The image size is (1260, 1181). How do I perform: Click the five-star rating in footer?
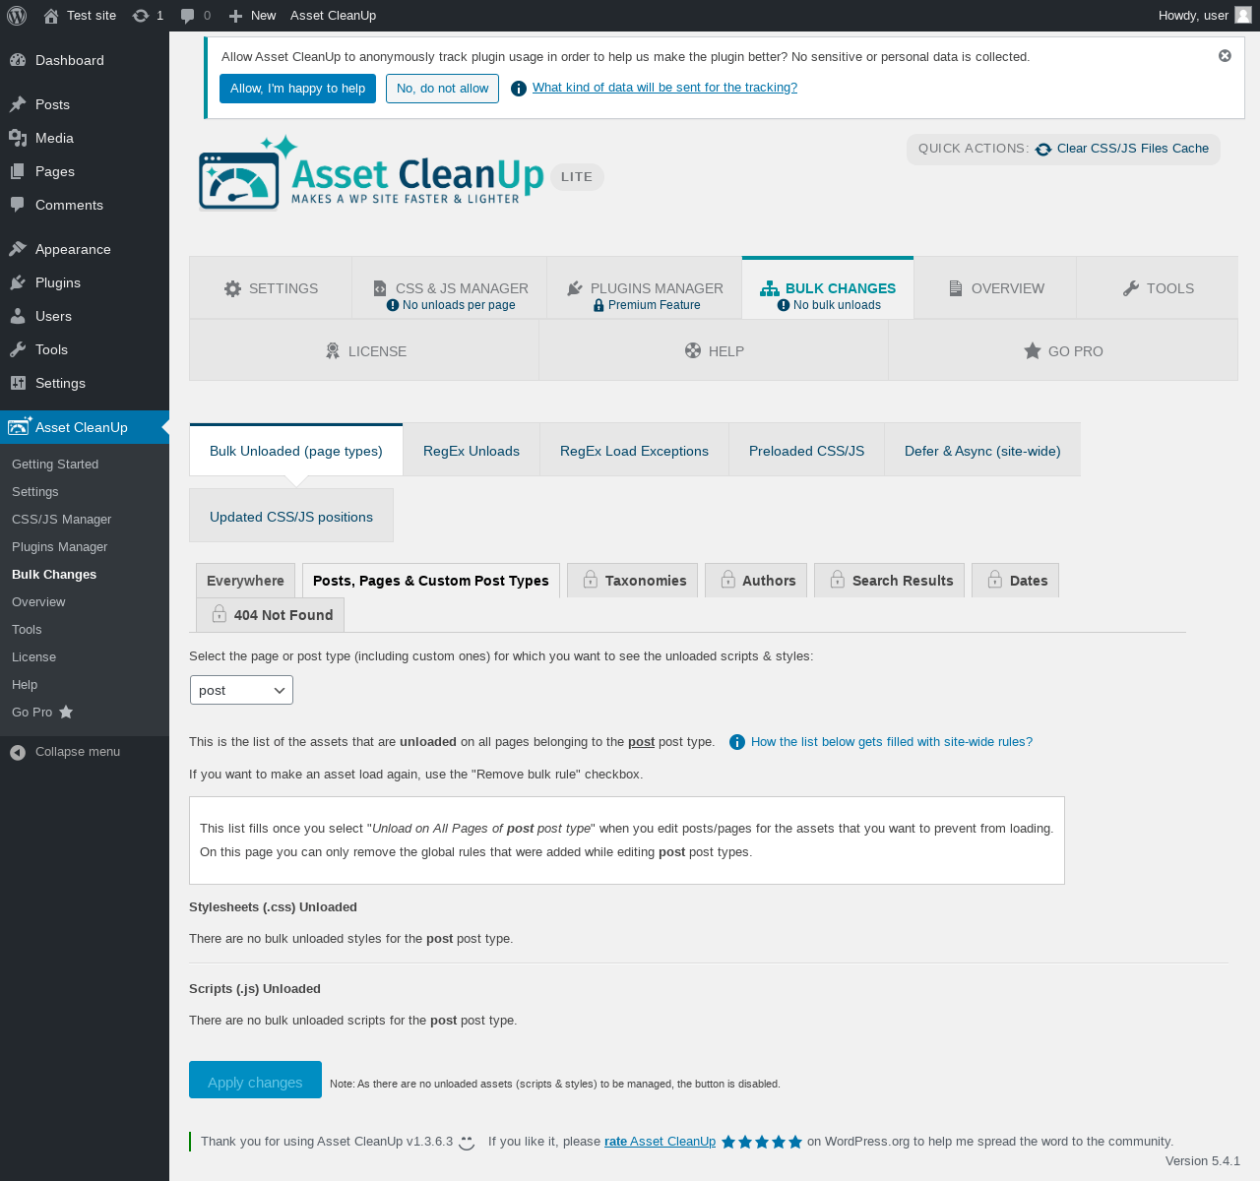click(x=762, y=1143)
